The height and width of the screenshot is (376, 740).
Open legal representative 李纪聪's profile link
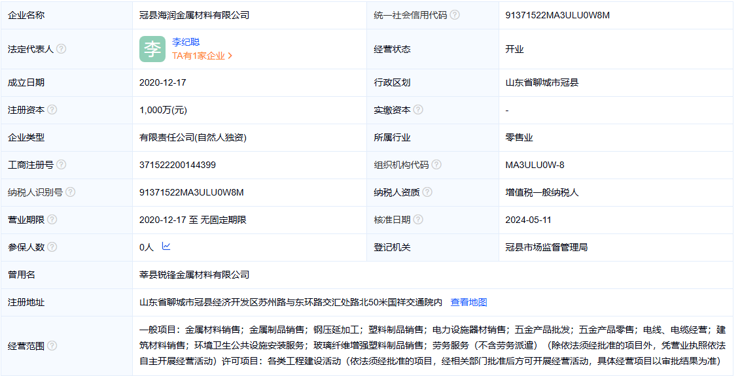click(186, 43)
